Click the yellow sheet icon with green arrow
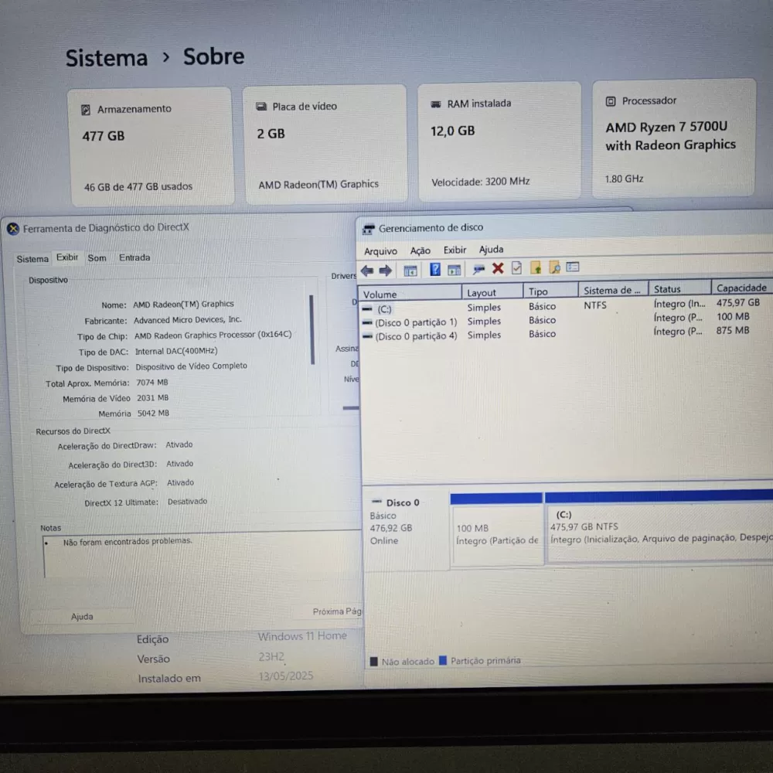 point(536,267)
